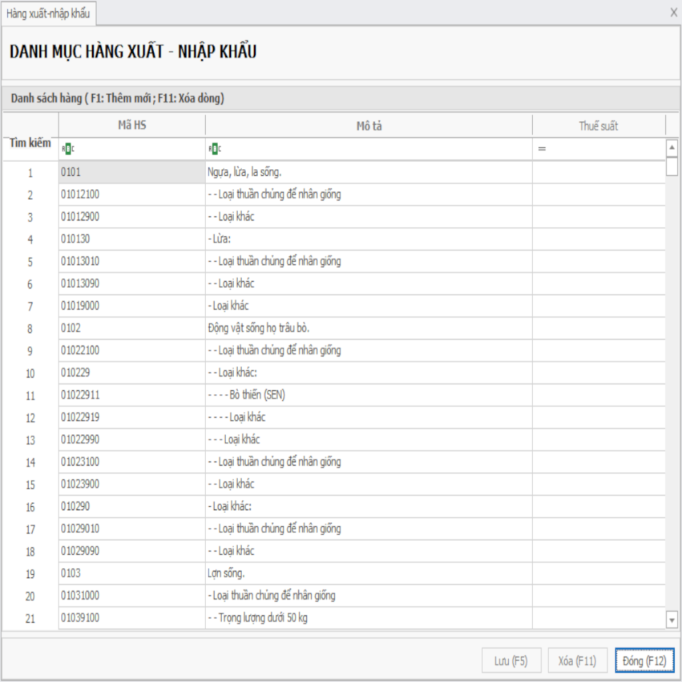
Task: Click the Thuế suất cell for row 21
Action: [x=598, y=617]
